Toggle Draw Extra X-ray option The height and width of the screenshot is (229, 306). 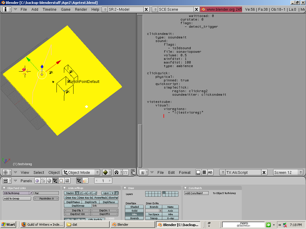pos(170,218)
